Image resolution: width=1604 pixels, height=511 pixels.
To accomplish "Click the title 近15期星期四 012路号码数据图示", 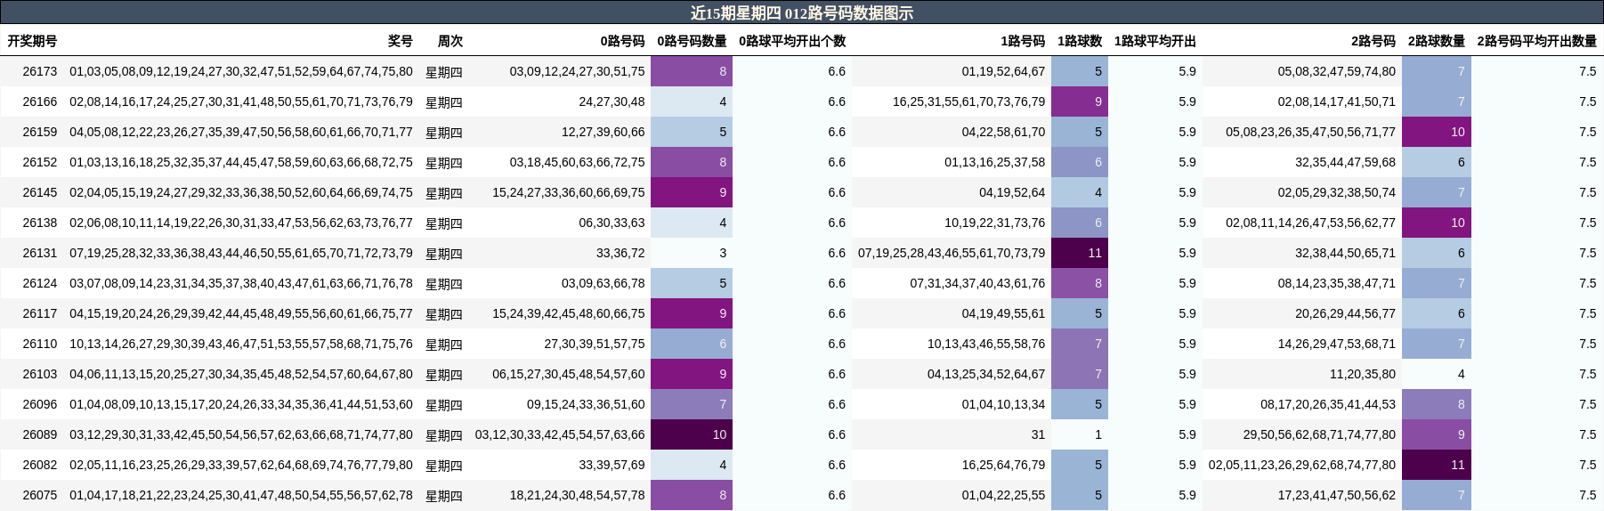I will 802,12.
